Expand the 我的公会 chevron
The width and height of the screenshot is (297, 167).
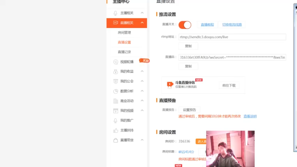142,81
